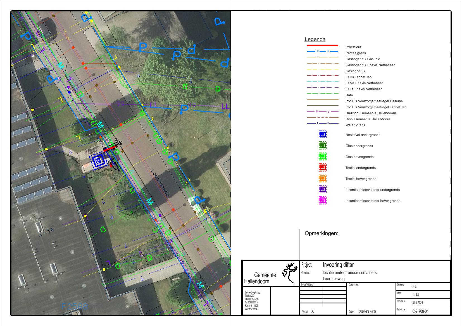The width and height of the screenshot is (462, 326).
Task: Click the Laarmanweg street label on the map
Action: pyautogui.click(x=160, y=183)
